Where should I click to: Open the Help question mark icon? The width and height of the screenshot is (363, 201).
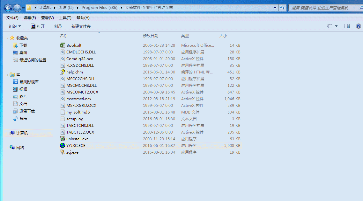coord(358,26)
